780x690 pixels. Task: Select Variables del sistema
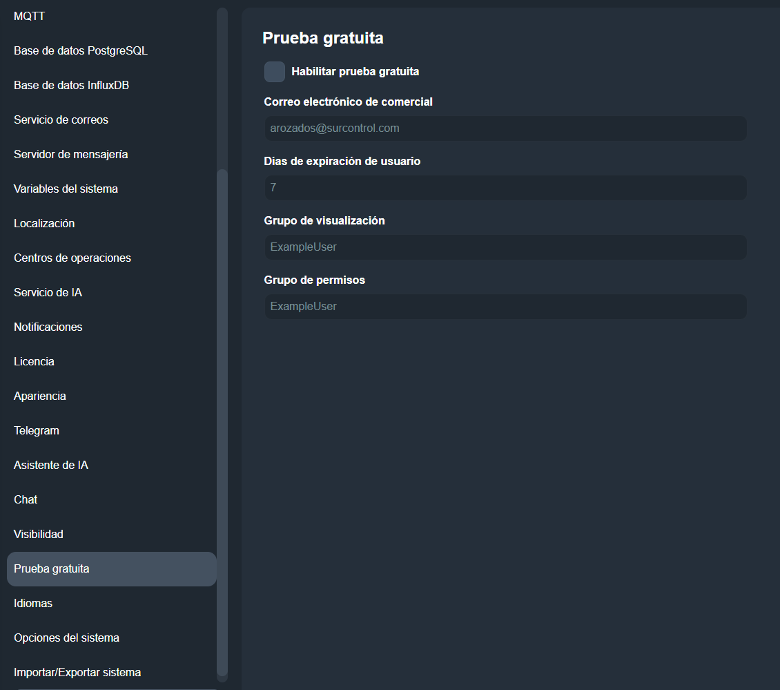tap(66, 189)
